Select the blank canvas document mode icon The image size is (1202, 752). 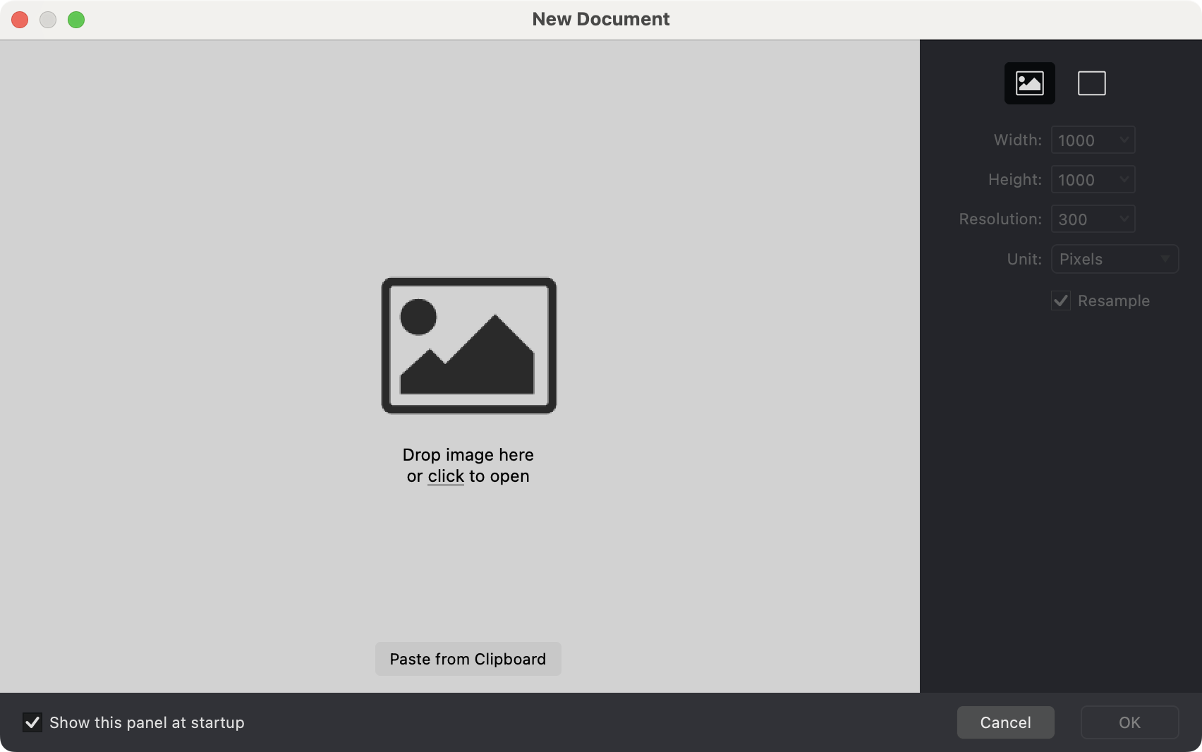(1091, 83)
